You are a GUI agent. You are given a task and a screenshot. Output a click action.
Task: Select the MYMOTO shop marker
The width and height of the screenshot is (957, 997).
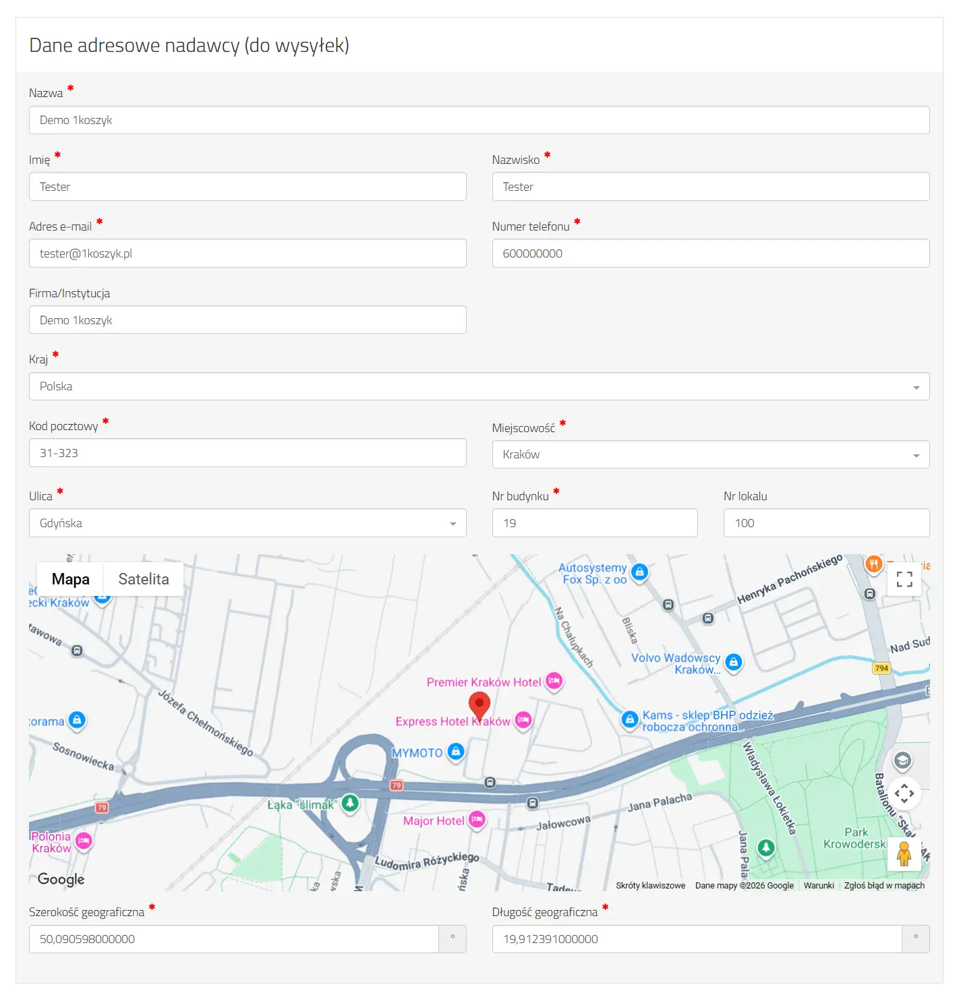(x=456, y=752)
